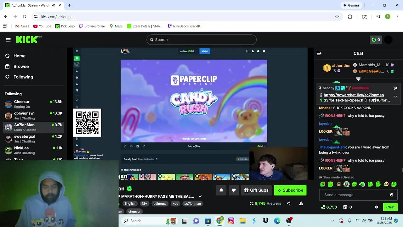Open File Explorer from the taskbar
This screenshot has height=227, width=403.
pyautogui.click(x=242, y=221)
